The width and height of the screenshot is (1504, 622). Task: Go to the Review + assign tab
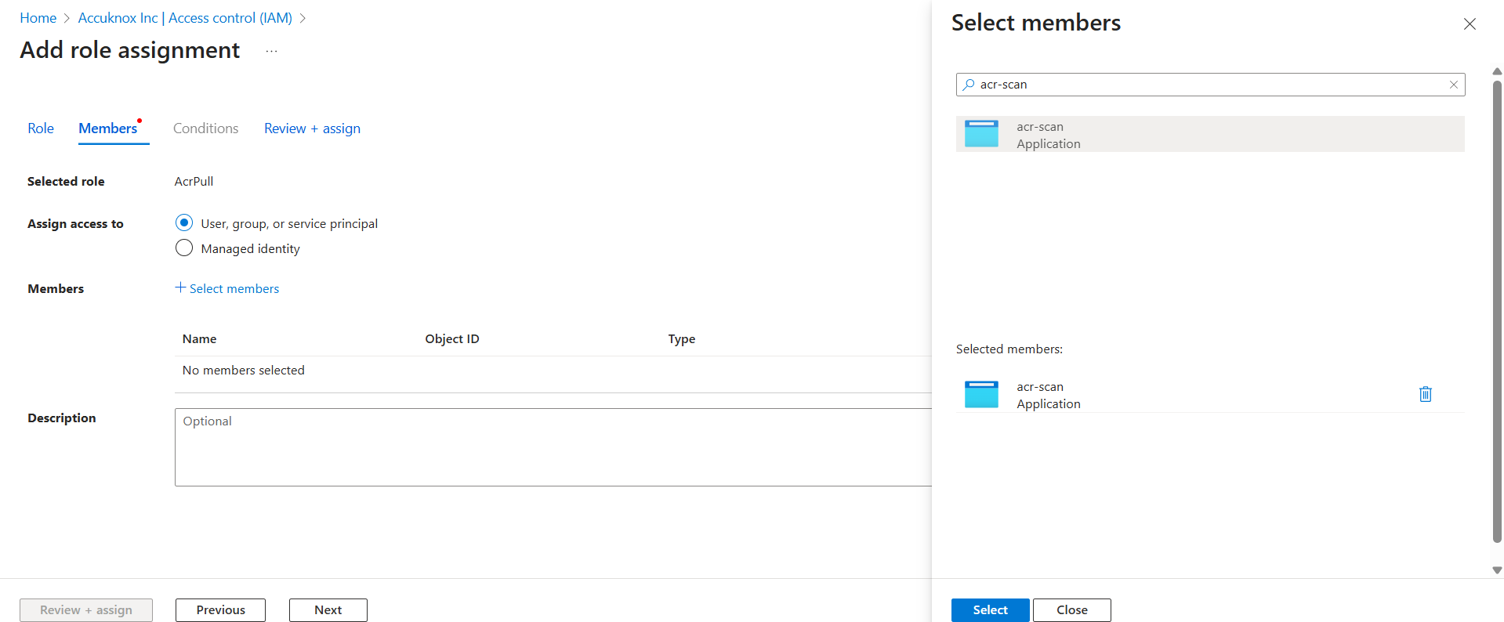click(312, 128)
